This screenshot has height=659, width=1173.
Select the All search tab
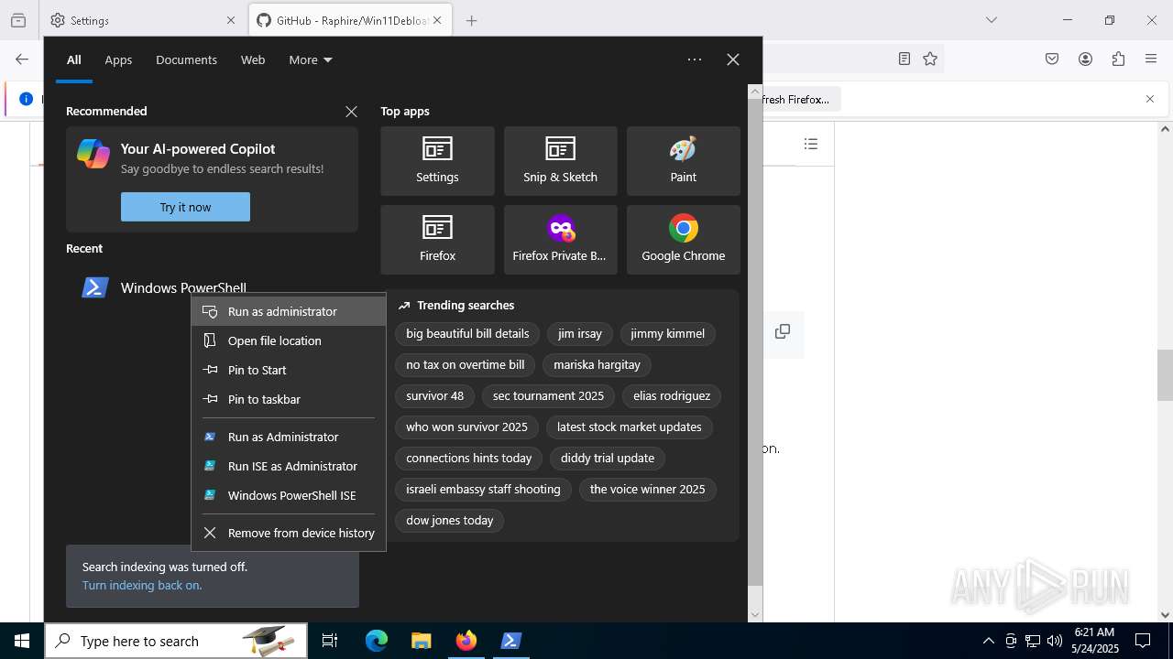(x=74, y=59)
